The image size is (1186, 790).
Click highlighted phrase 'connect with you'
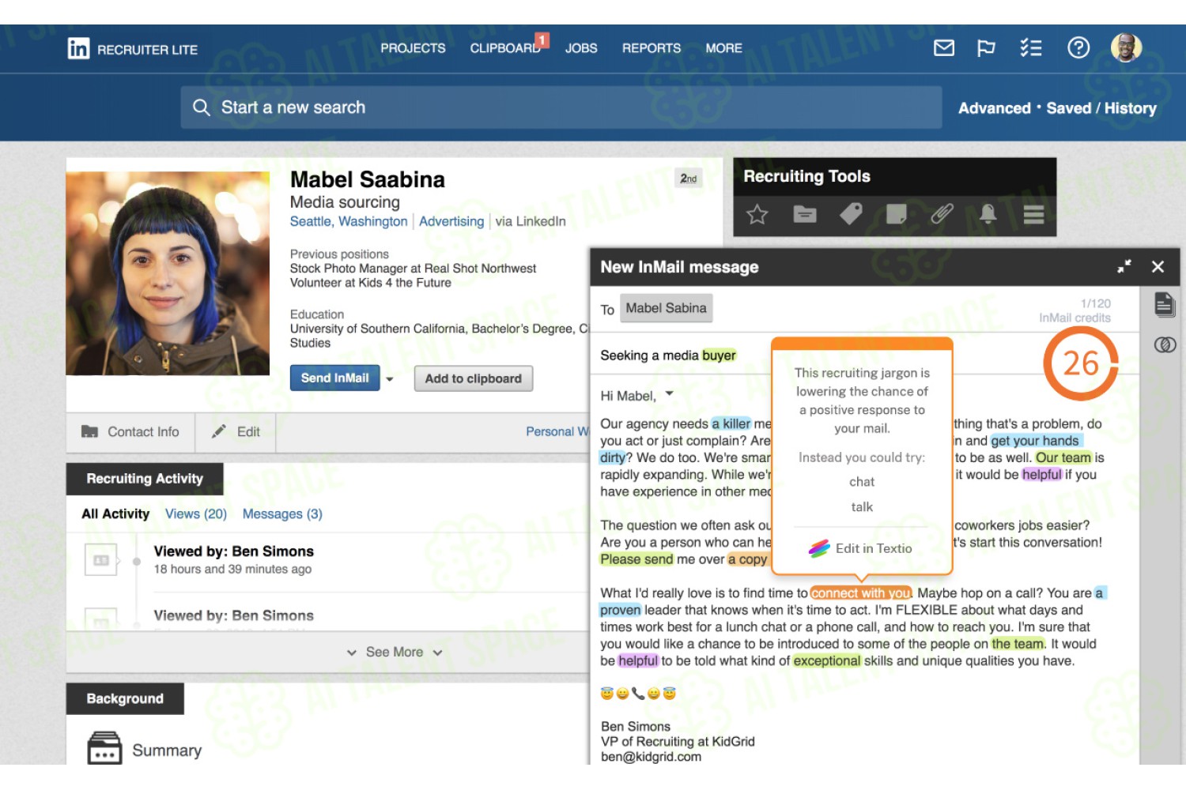pos(860,593)
